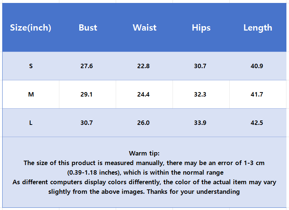This screenshot has width=289, height=210.
Task: Click the size M row label
Action: click(x=31, y=95)
